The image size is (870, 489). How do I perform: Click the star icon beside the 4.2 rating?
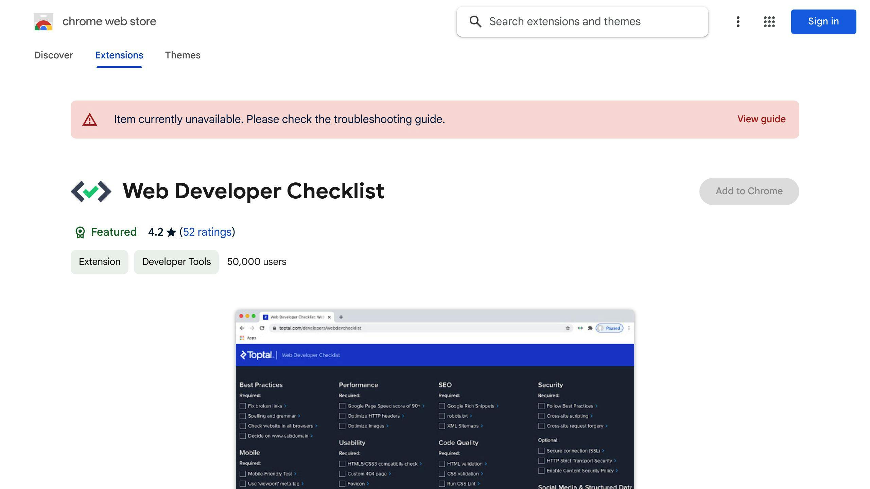coord(171,232)
